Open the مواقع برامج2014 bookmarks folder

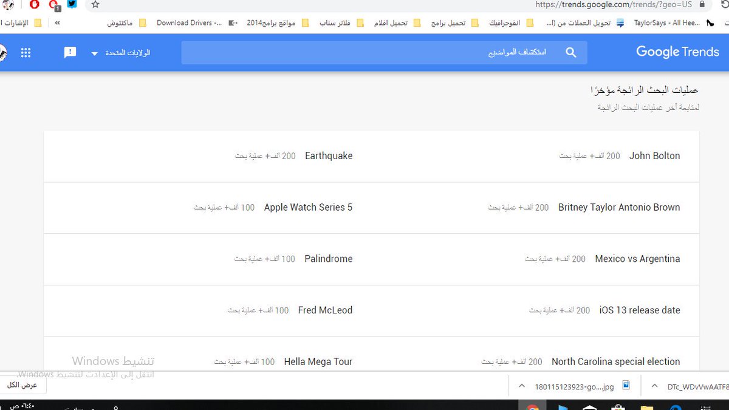pyautogui.click(x=278, y=23)
